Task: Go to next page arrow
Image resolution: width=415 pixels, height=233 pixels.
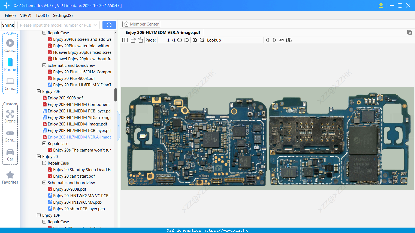Action: tap(186, 40)
